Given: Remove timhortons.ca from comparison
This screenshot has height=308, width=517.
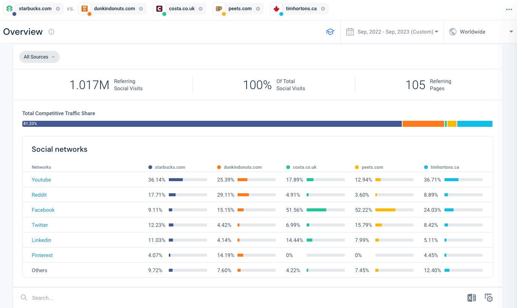Looking at the screenshot, I should click(323, 9).
